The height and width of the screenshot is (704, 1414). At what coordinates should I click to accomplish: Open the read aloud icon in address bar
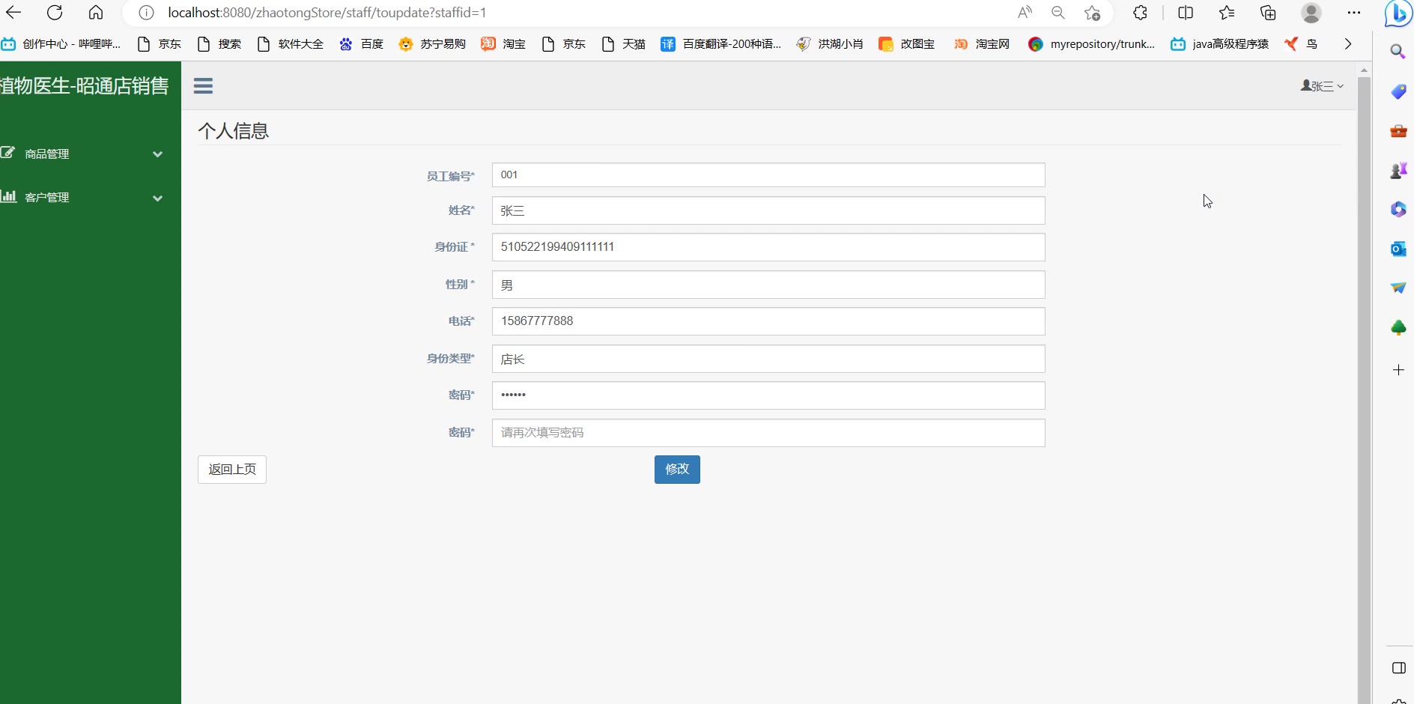click(x=1025, y=13)
